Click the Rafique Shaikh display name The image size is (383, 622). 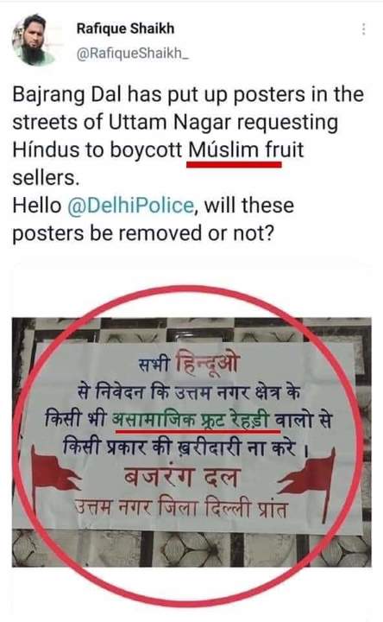(x=125, y=29)
